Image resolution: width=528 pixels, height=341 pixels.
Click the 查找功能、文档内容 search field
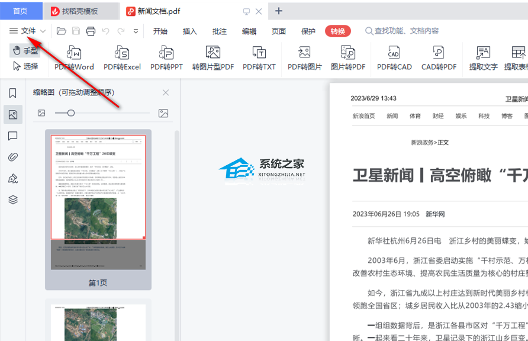tap(402, 31)
